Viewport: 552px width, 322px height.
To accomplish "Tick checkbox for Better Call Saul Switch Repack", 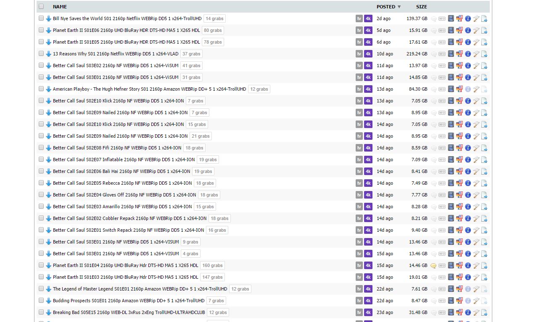I will coord(41,230).
